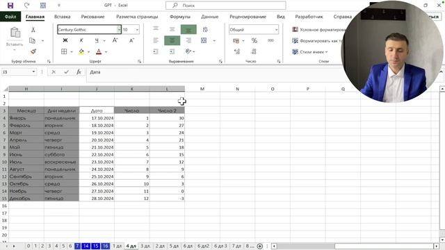Click the Orientation text angle icon
The width and height of the screenshot is (445, 250).
pyautogui.click(x=188, y=51)
